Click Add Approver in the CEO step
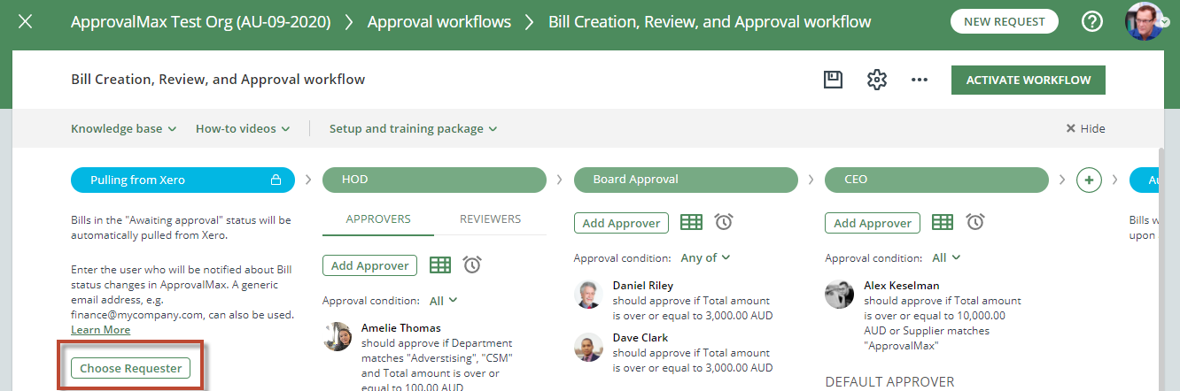The height and width of the screenshot is (391, 1180). click(873, 223)
